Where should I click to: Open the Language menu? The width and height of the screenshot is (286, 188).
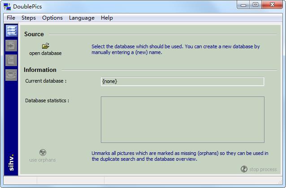82,18
